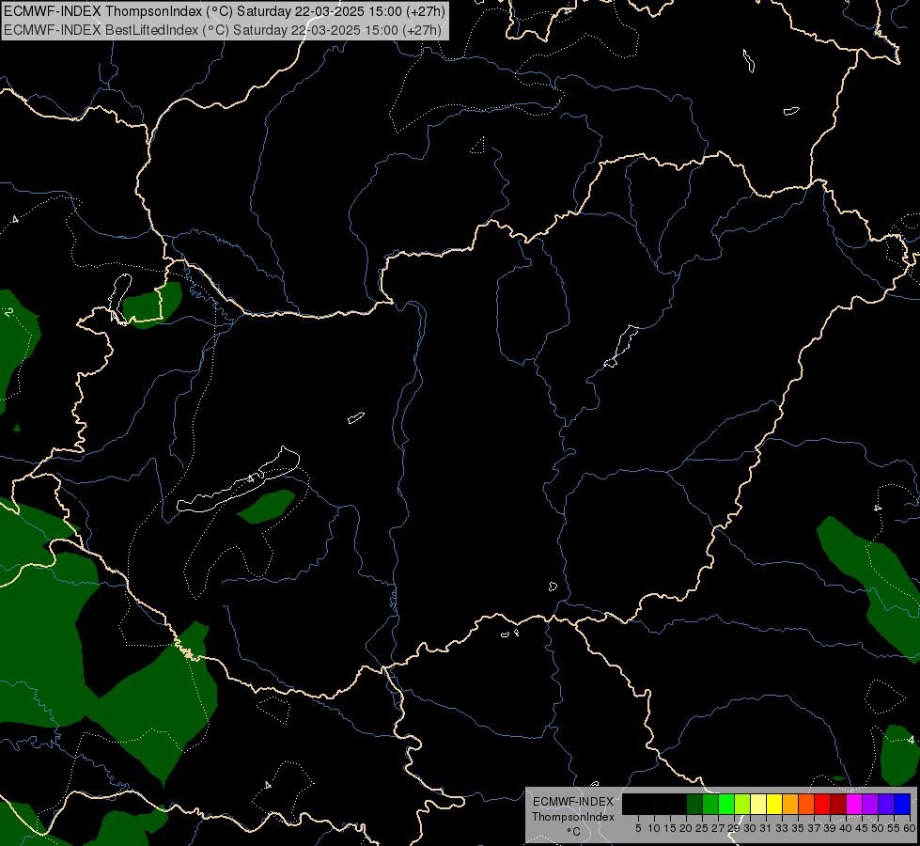Select the magenta 40-45 legend swatch
The width and height of the screenshot is (920, 846).
(x=854, y=805)
